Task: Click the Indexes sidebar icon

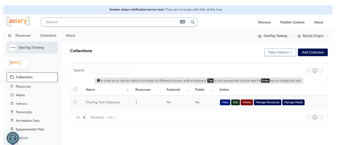Action: (12, 104)
